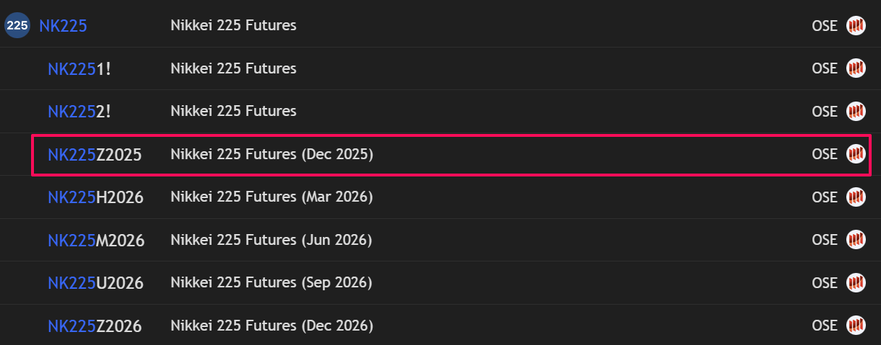Click the Nikkei 225 Futures (Mar 2026) description

pyautogui.click(x=272, y=197)
